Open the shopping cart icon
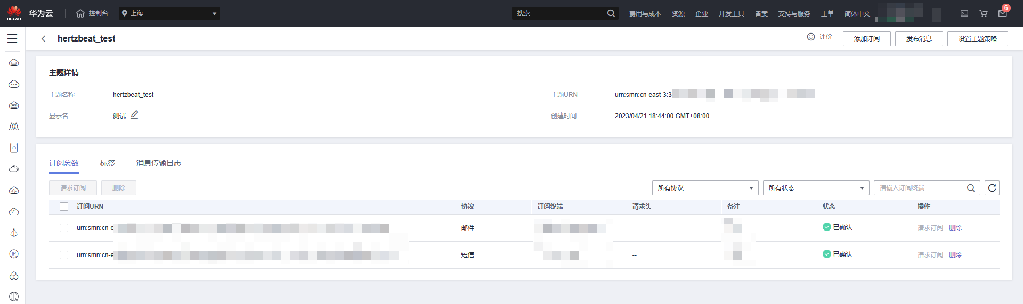1023x304 pixels. pos(984,13)
